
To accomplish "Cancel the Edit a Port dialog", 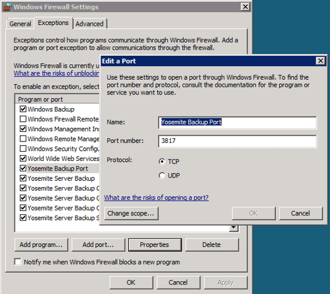I will click(x=301, y=213).
